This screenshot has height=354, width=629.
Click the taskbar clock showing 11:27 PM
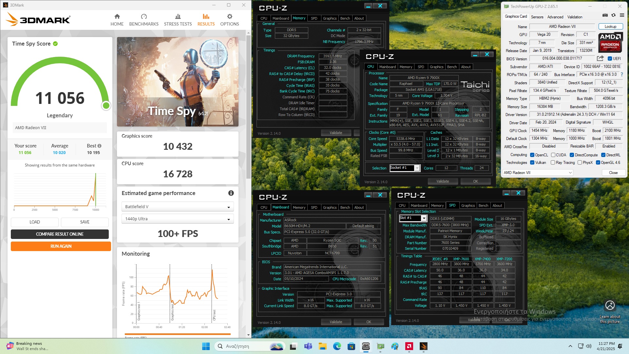(606, 346)
